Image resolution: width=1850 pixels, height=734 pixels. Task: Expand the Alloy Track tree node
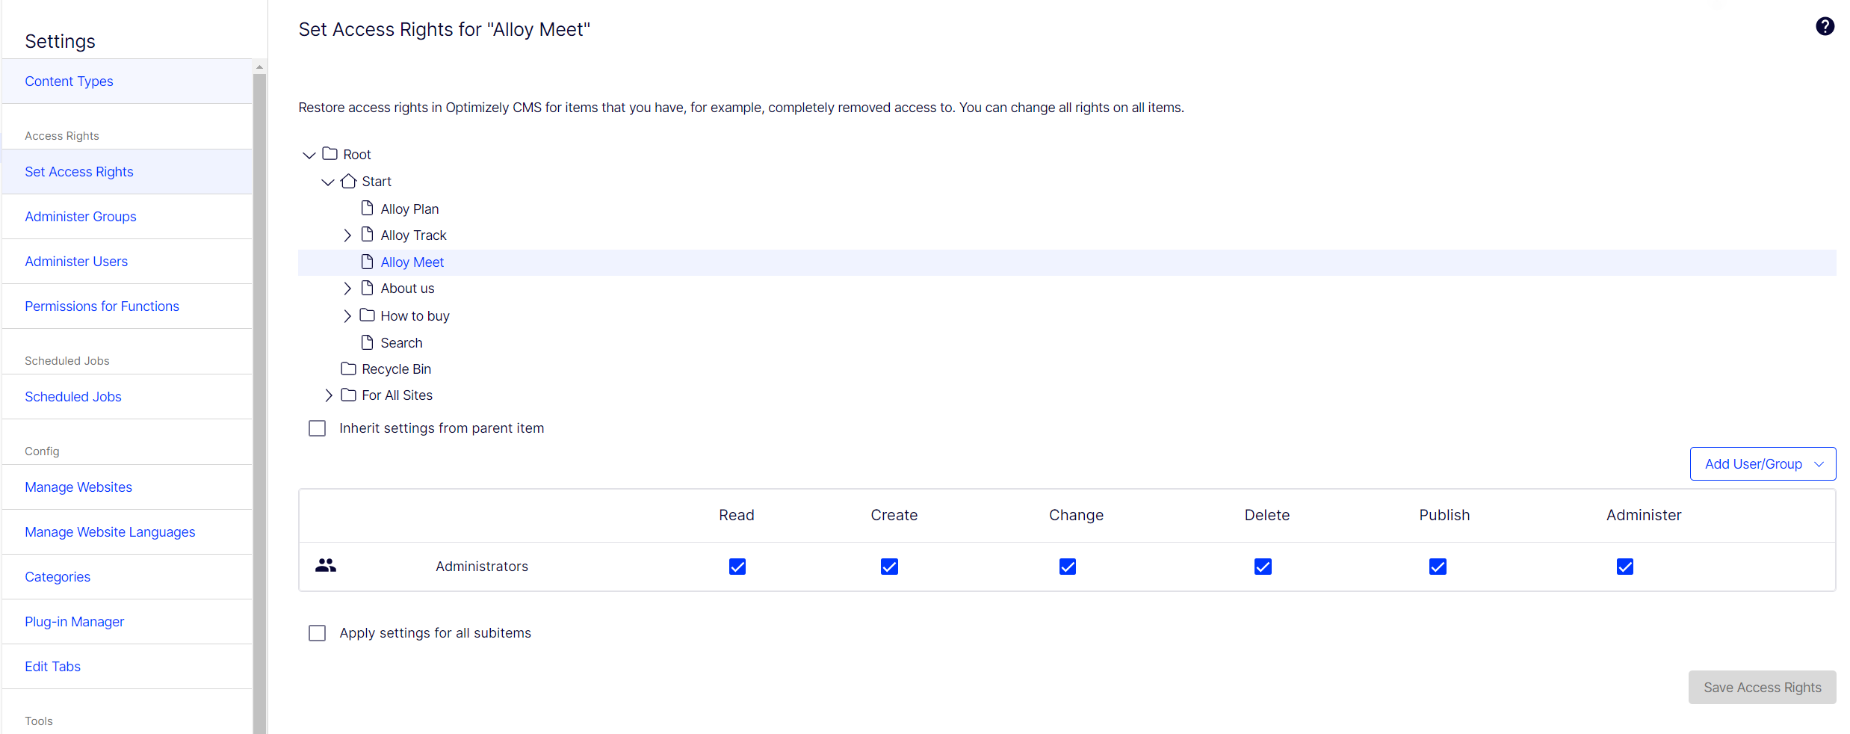(347, 235)
